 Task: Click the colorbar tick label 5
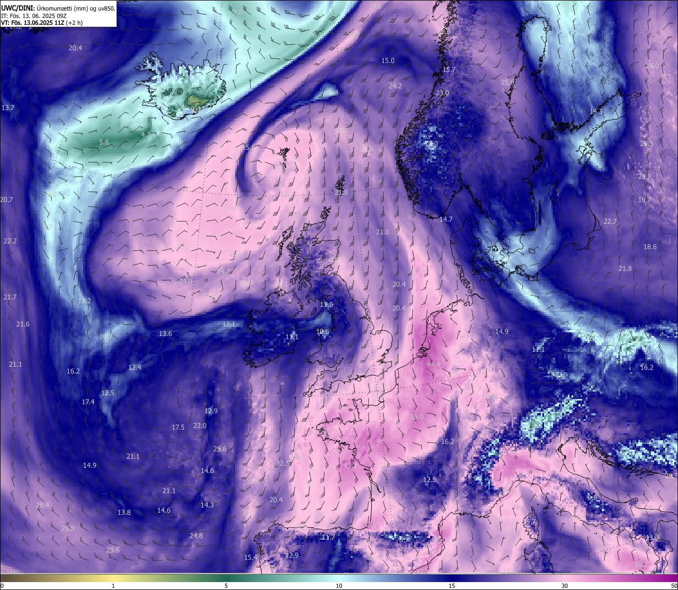(x=226, y=586)
